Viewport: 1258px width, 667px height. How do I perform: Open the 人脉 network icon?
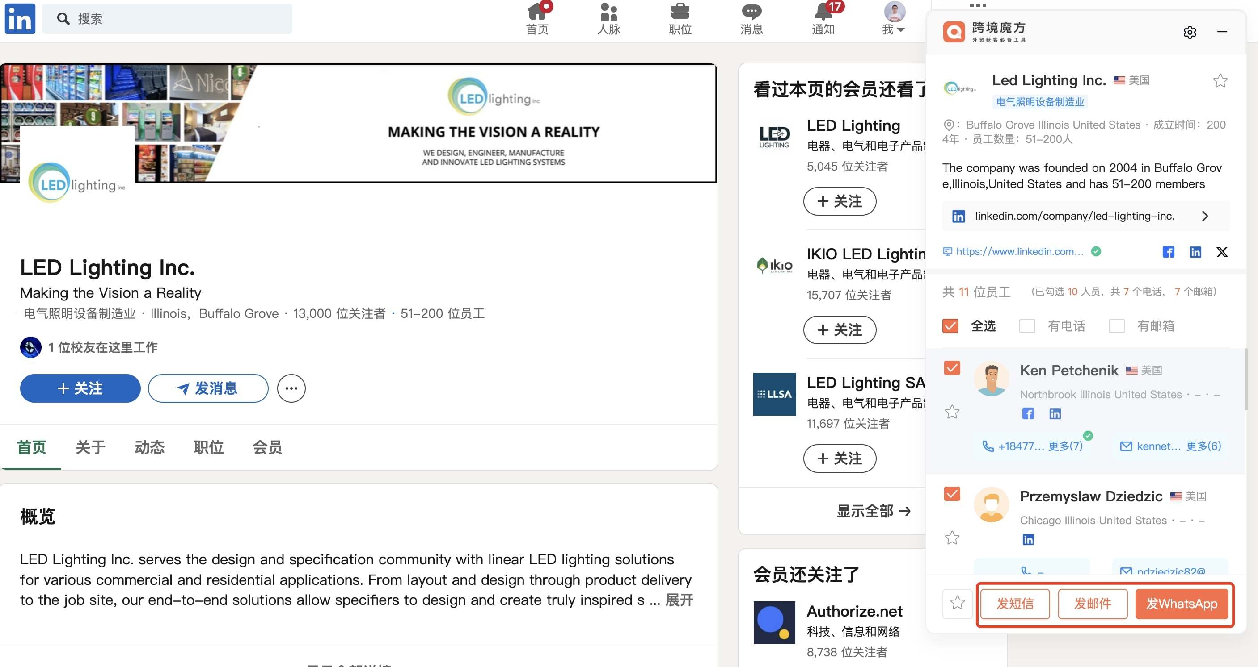608,19
